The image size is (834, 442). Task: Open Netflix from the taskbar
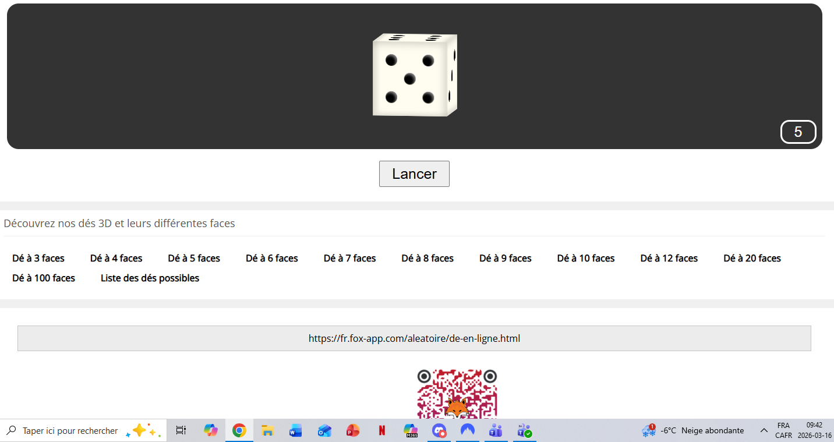point(381,430)
